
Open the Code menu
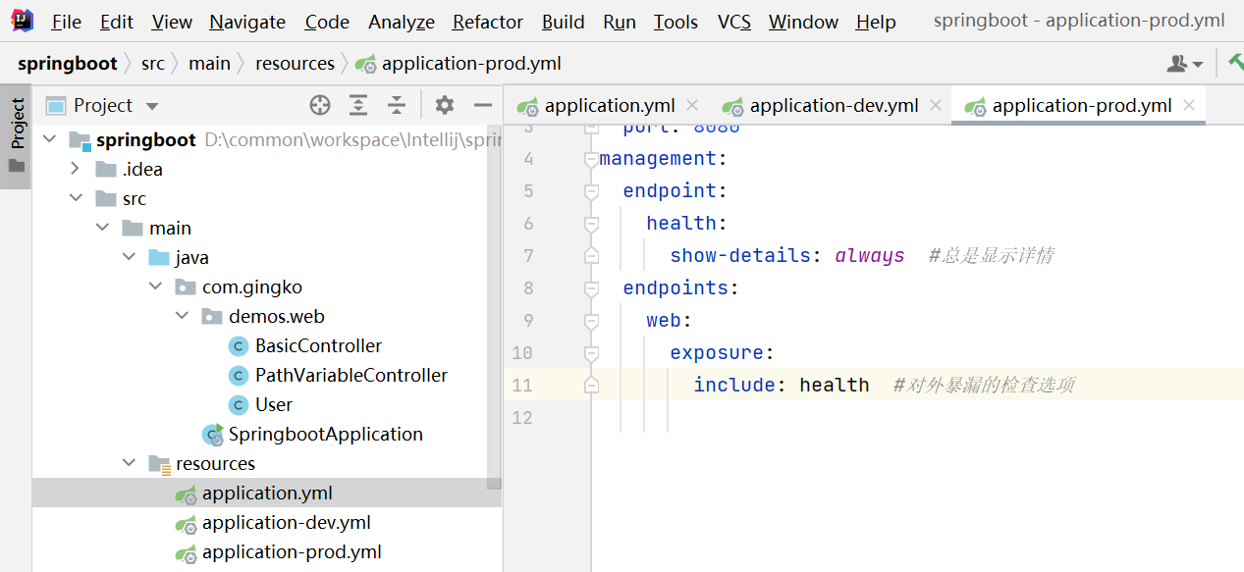pos(327,22)
